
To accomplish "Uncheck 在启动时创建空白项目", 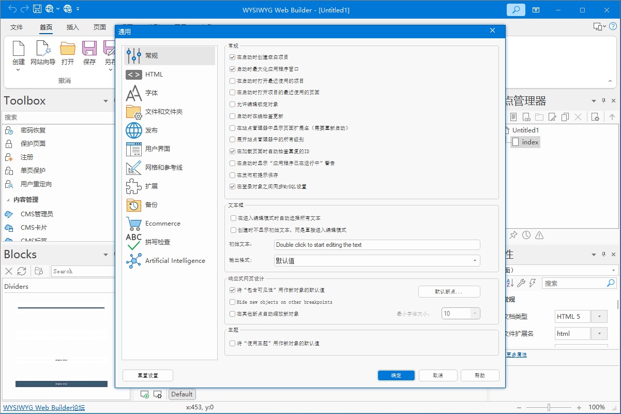I will coord(232,57).
